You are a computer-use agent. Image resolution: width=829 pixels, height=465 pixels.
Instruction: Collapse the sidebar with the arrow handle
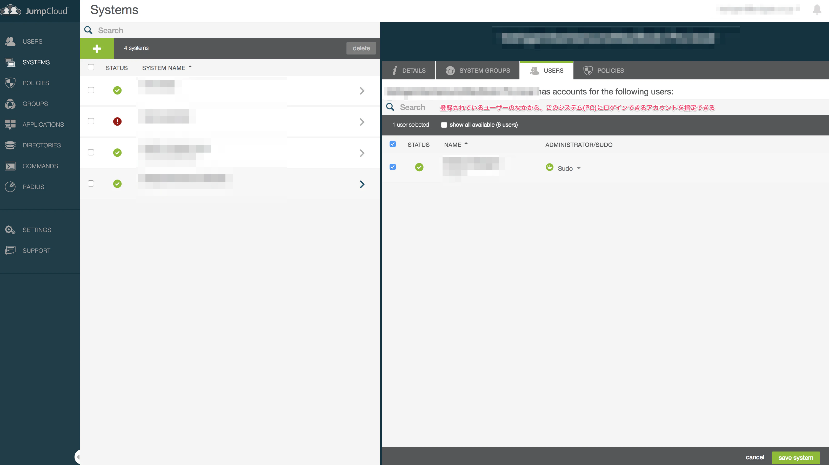[x=78, y=457]
